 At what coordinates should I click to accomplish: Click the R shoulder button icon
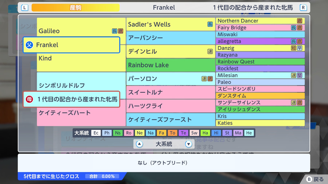tap(303, 8)
